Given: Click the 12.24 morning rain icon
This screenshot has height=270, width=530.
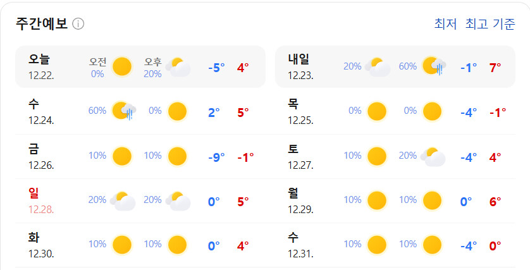Looking at the screenshot, I should click(124, 111).
